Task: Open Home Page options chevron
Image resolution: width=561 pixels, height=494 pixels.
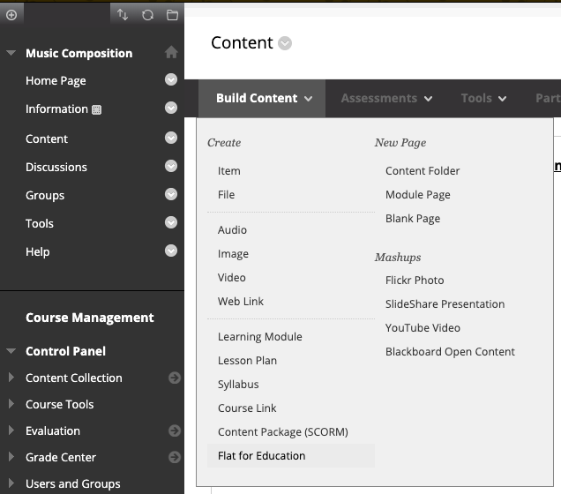Action: coord(171,79)
